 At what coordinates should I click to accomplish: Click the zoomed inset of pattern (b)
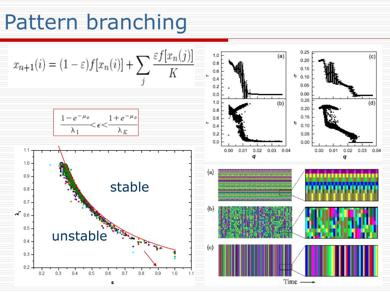[342, 223]
